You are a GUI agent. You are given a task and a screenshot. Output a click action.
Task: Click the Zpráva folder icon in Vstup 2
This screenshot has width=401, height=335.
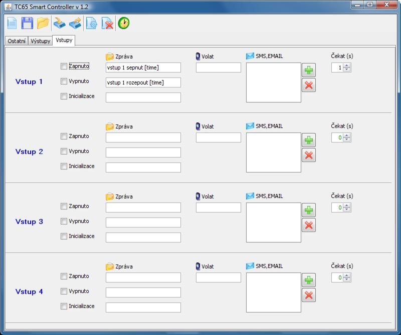[109, 126]
